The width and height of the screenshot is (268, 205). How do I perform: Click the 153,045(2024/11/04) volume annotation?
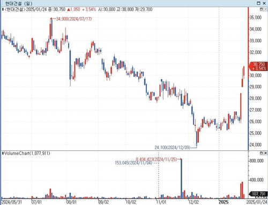click(x=133, y=163)
